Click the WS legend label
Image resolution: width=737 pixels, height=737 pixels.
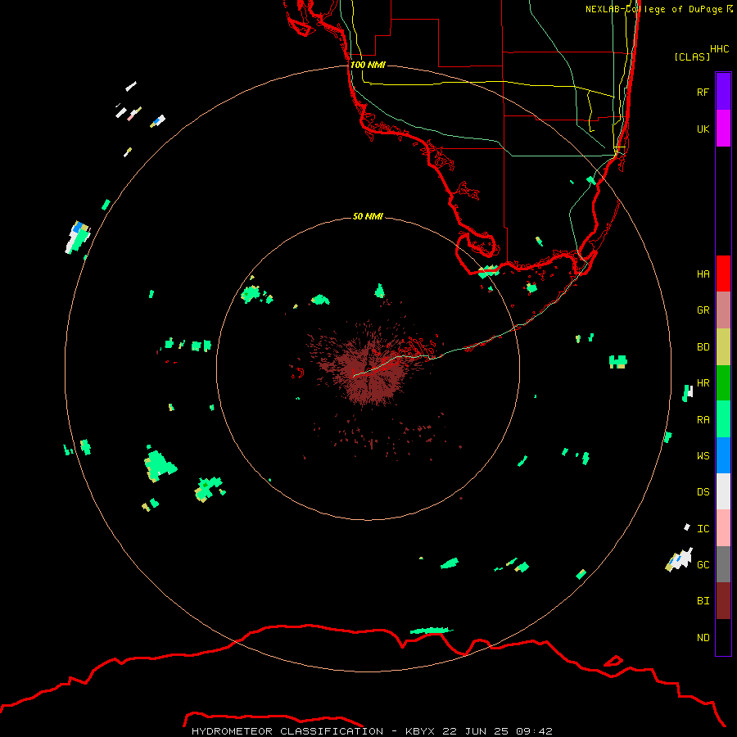[x=703, y=456]
